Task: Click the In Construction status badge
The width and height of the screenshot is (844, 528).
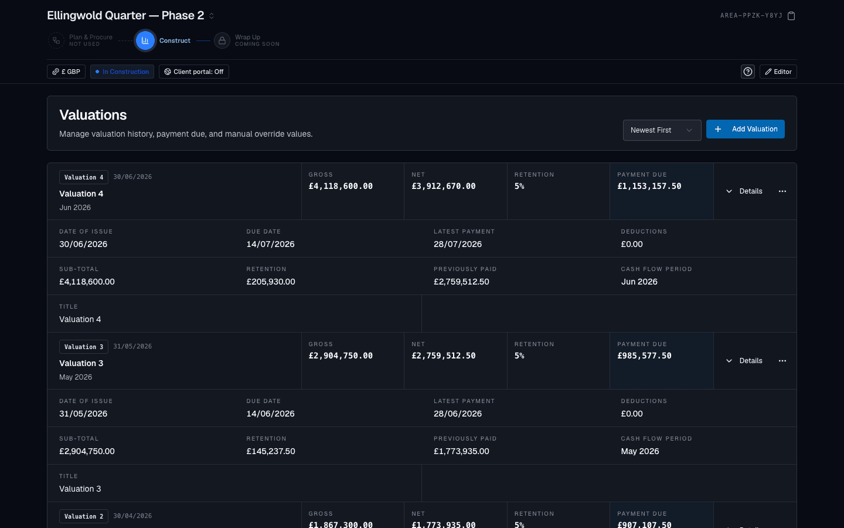Action: click(x=122, y=72)
